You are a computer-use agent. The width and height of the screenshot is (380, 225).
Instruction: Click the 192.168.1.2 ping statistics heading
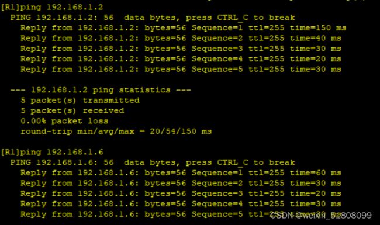[x=101, y=90]
